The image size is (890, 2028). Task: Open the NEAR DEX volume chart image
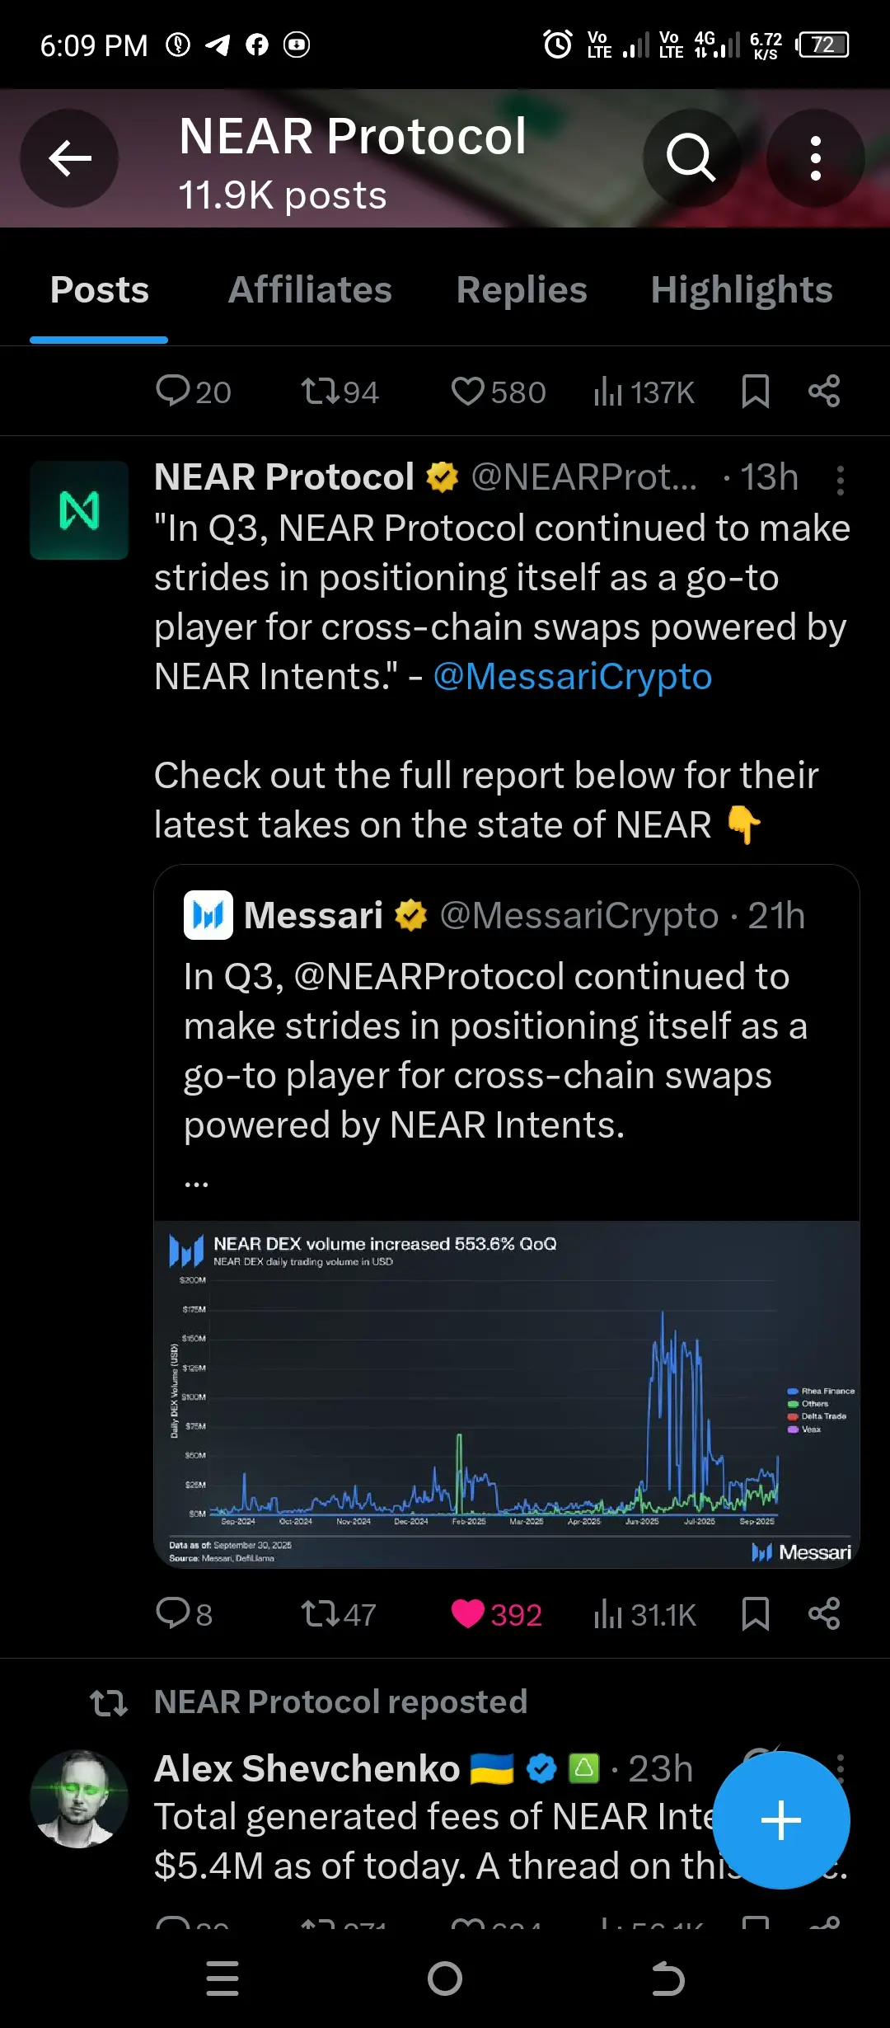click(506, 1393)
